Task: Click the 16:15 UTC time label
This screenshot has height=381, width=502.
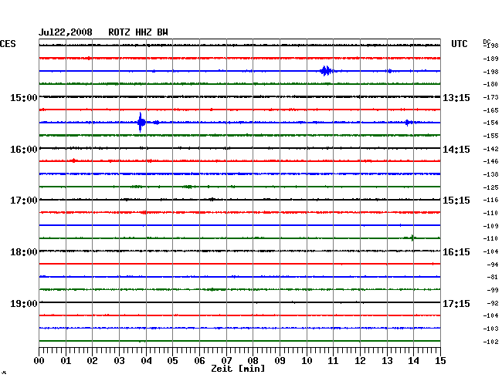Action: pyautogui.click(x=456, y=252)
